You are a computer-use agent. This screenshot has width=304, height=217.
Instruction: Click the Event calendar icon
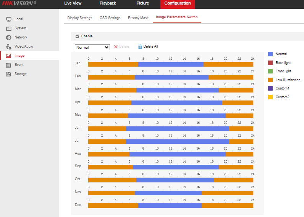(8, 65)
